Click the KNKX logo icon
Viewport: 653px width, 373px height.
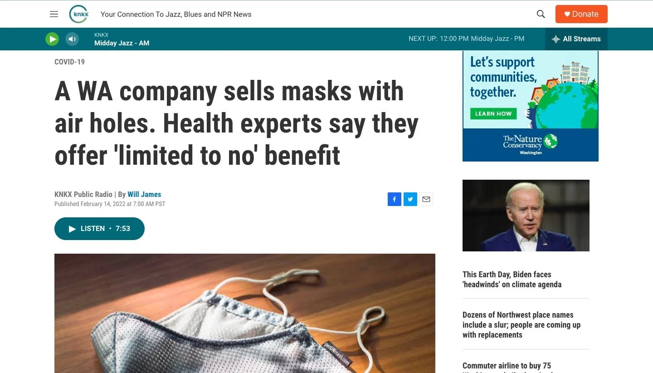click(x=78, y=14)
